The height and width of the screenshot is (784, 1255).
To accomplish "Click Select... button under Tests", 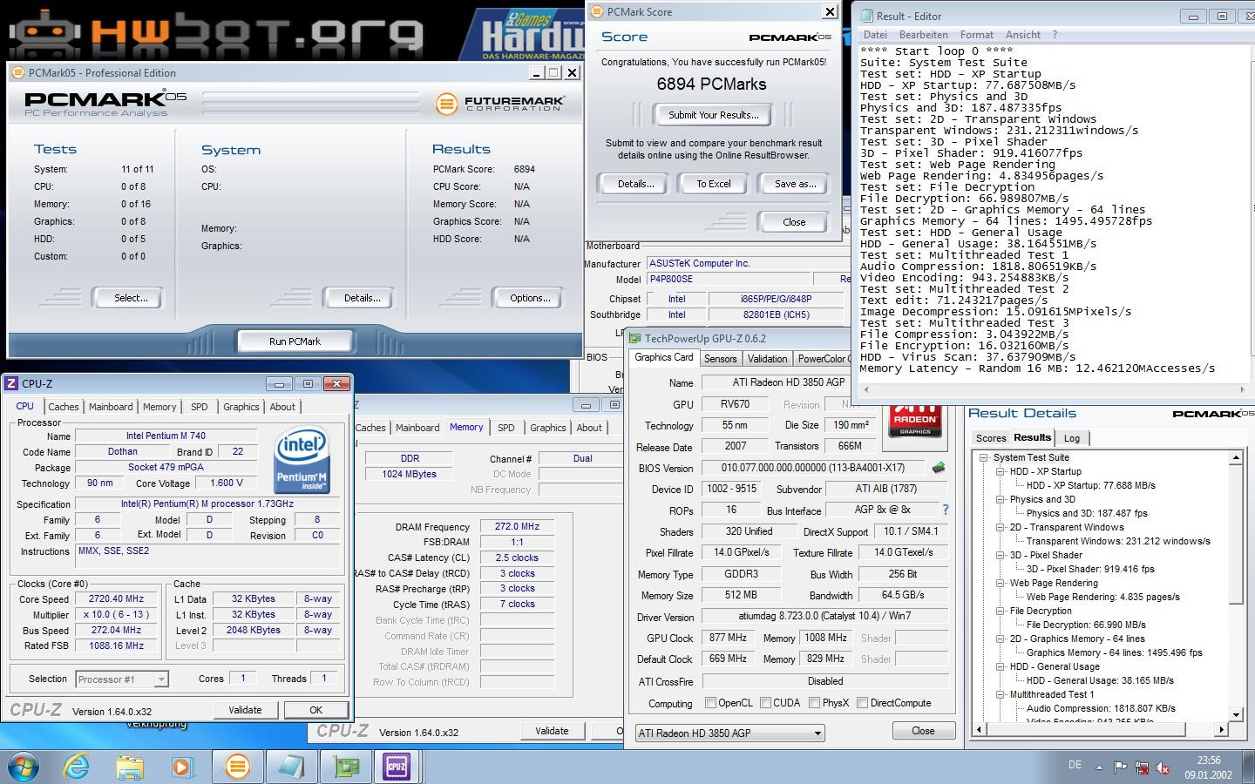I will pyautogui.click(x=131, y=298).
